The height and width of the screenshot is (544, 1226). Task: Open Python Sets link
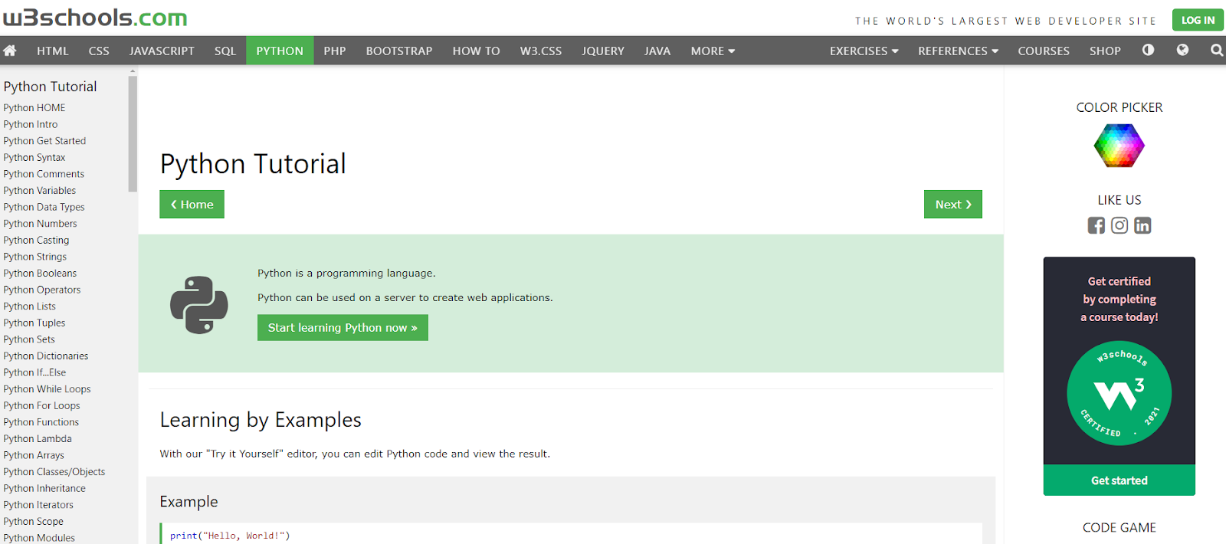pos(29,339)
